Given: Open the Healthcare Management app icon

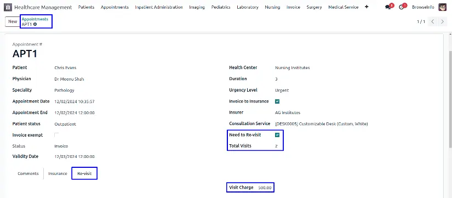Looking at the screenshot, I should click(x=8, y=7).
